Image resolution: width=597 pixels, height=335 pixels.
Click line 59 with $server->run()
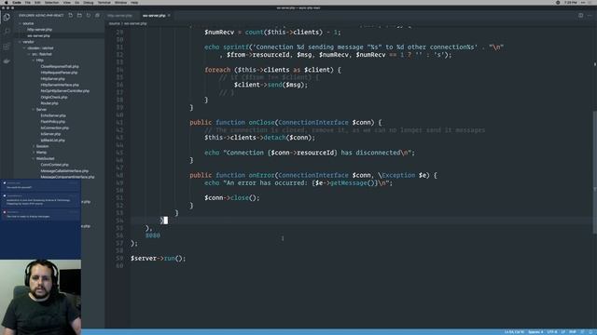(158, 259)
